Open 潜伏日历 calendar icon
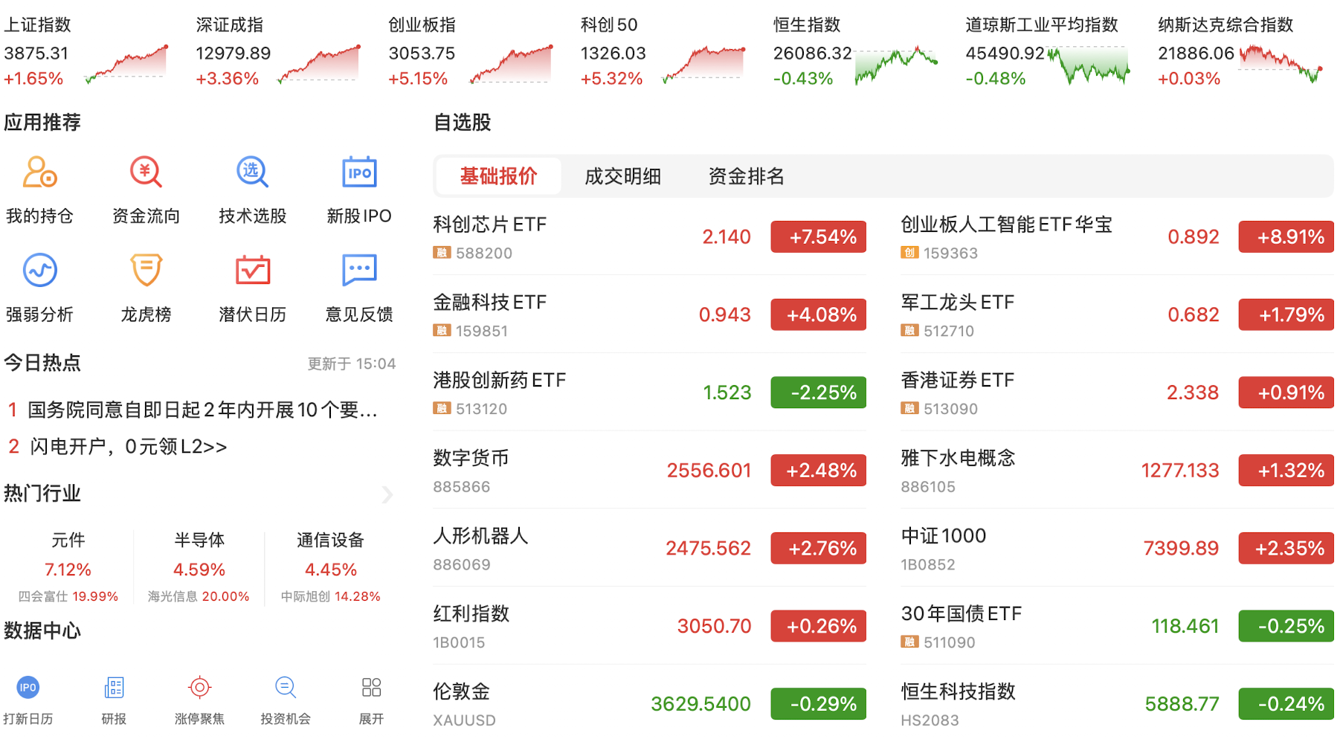Screen dimensions: 1340x739 click(x=252, y=271)
